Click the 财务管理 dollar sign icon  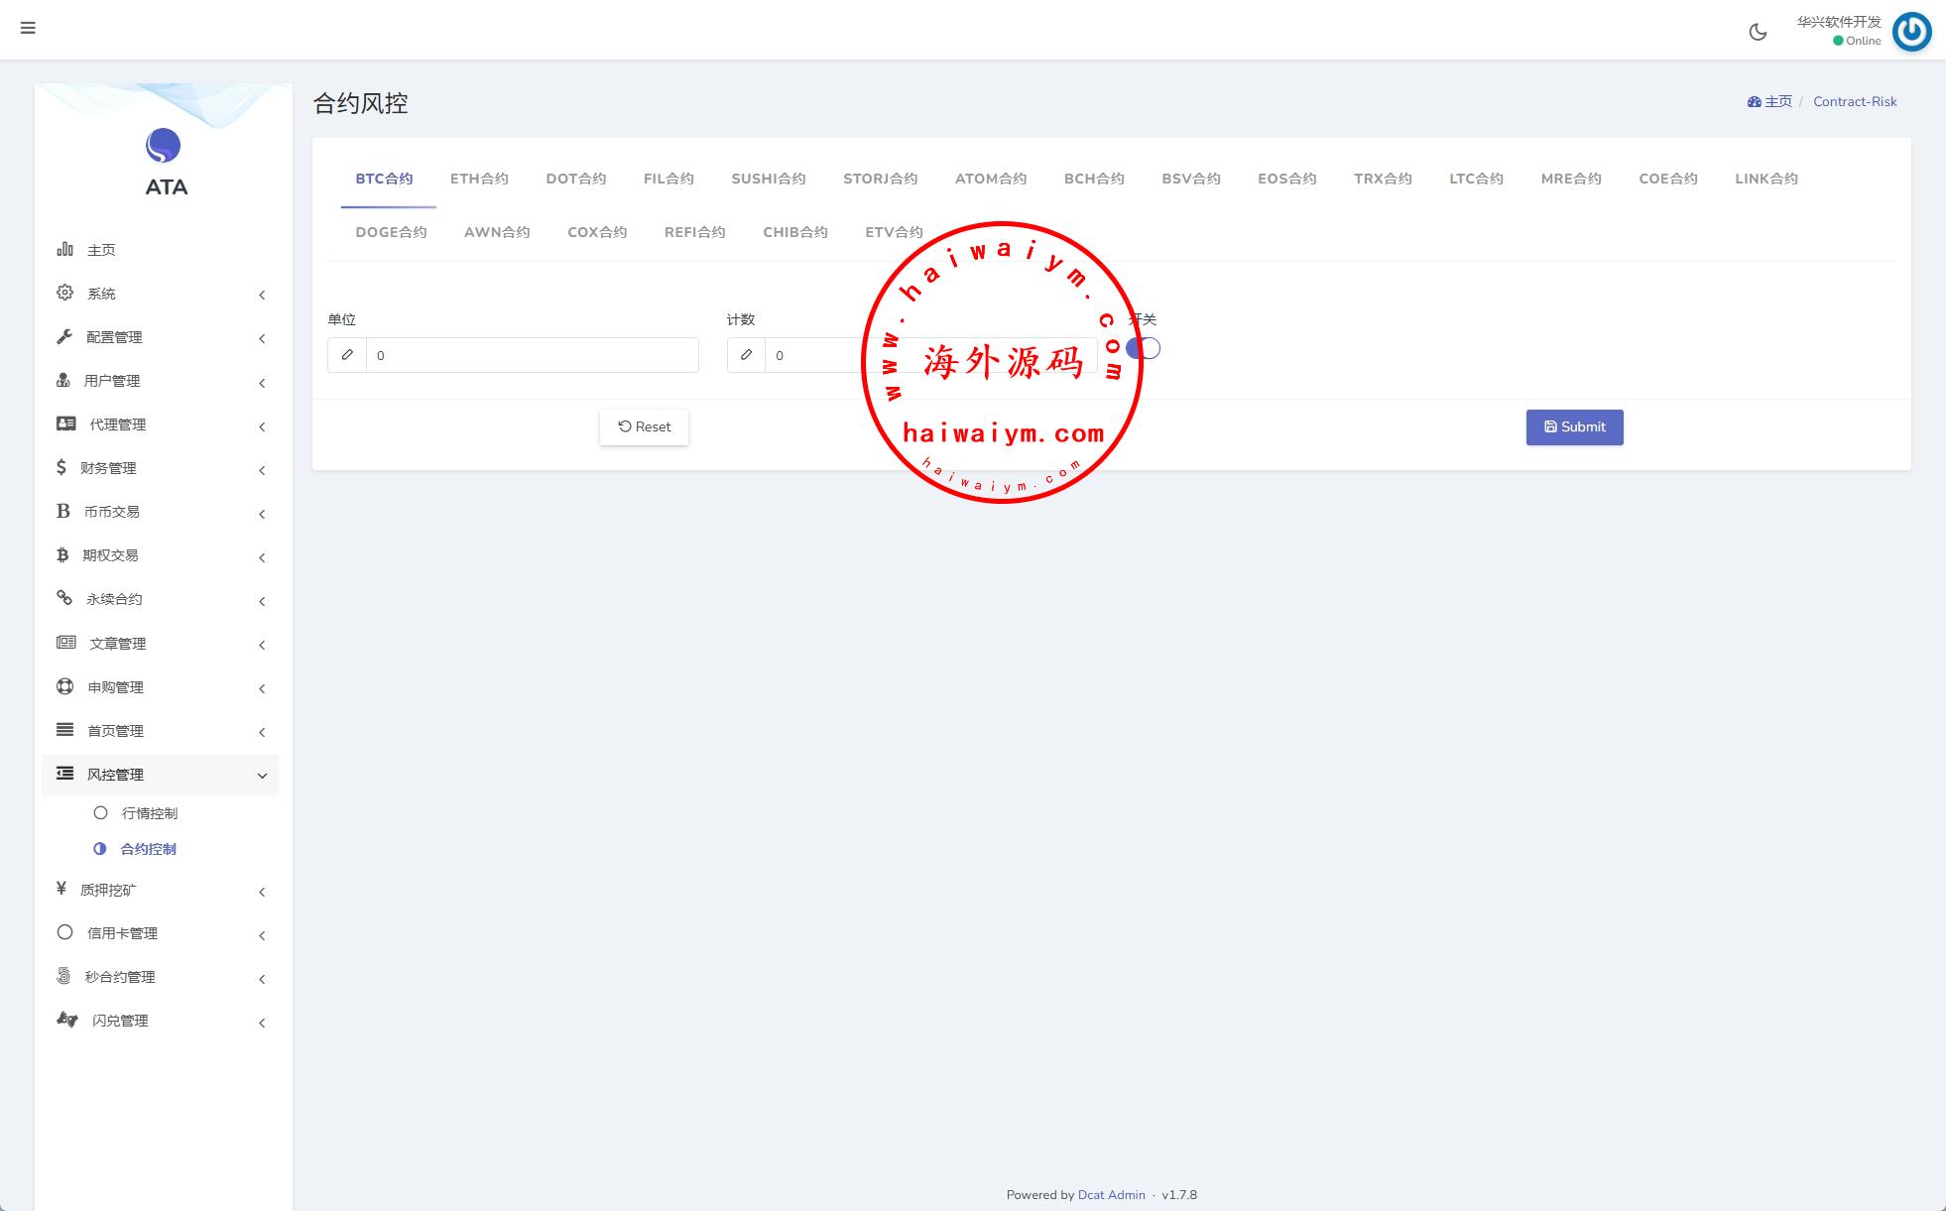click(61, 467)
